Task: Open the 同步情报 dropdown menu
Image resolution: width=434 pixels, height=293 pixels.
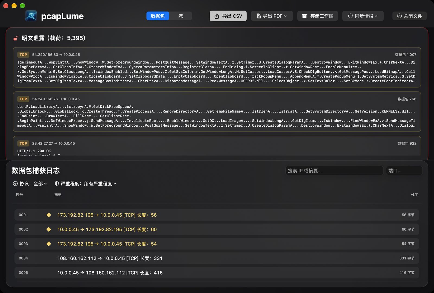Action: pos(363,16)
